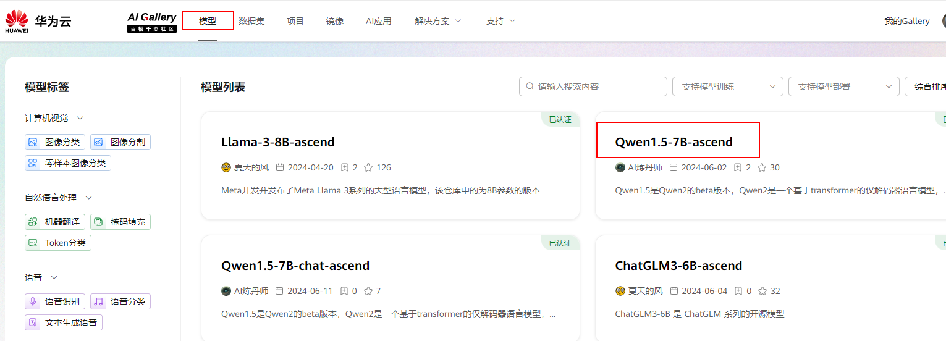Click the 文本生成语音 tag icon
The height and width of the screenshot is (341, 946).
(x=33, y=322)
